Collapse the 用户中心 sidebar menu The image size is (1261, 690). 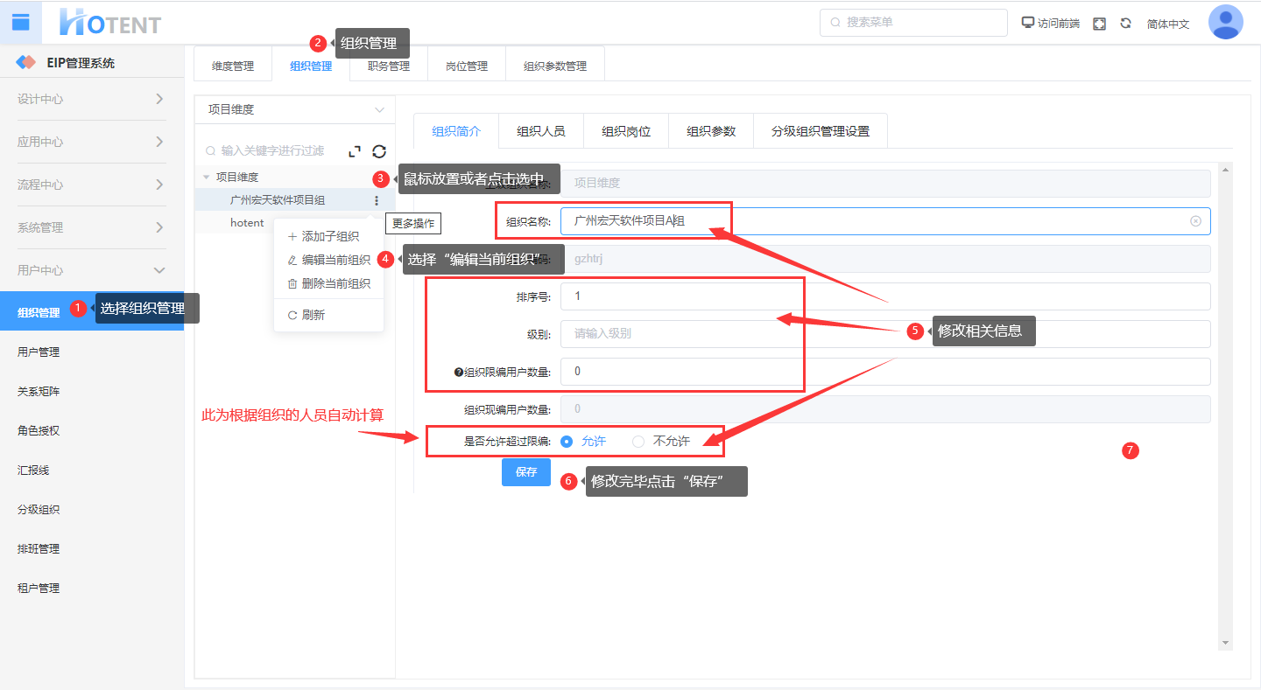point(92,270)
